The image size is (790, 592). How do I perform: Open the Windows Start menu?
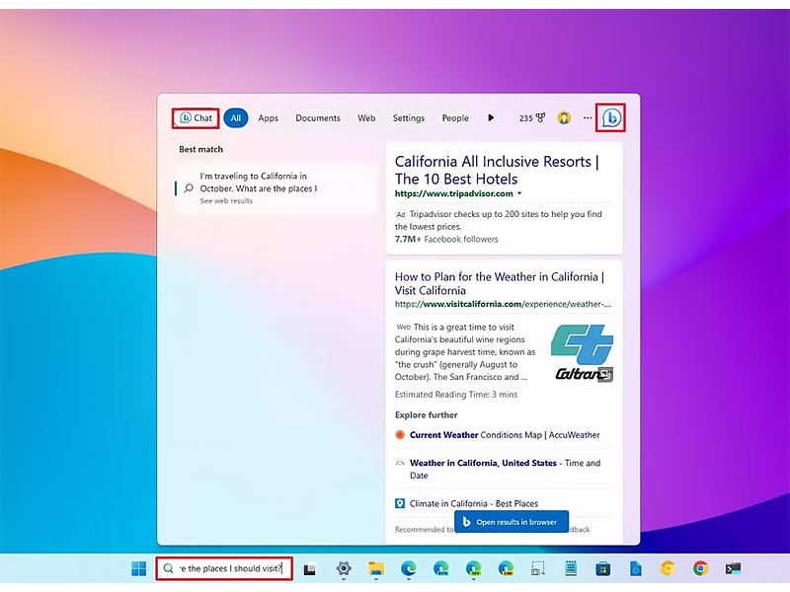pyautogui.click(x=138, y=569)
